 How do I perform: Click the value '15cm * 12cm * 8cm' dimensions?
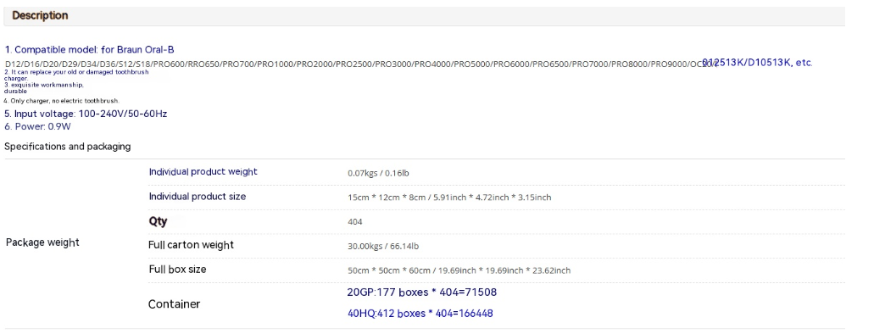coord(449,198)
